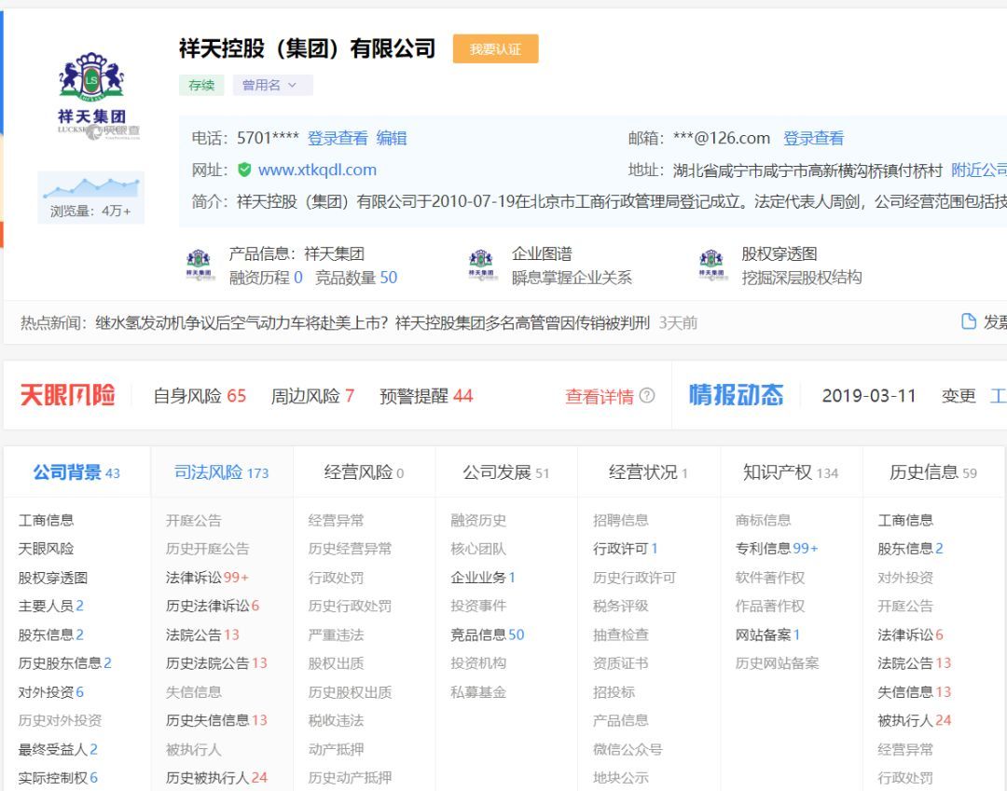1007x791 pixels.
Task: Click the 天眼风险 heading logo
Action: [67, 395]
